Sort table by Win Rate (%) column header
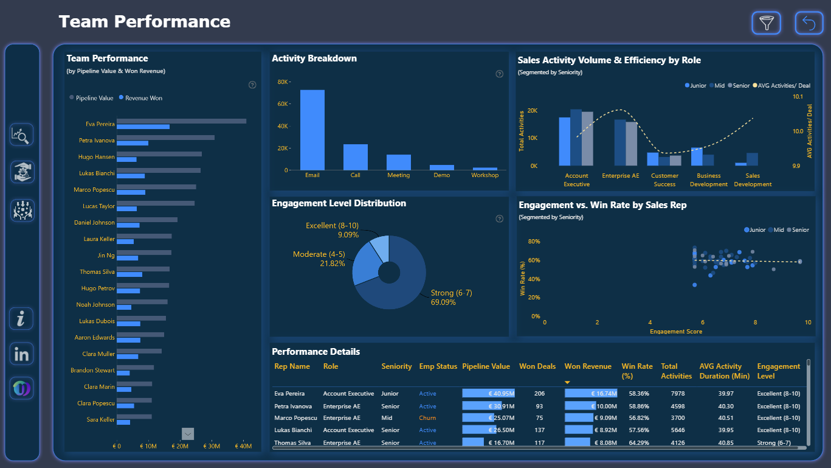831x468 pixels. pyautogui.click(x=637, y=371)
